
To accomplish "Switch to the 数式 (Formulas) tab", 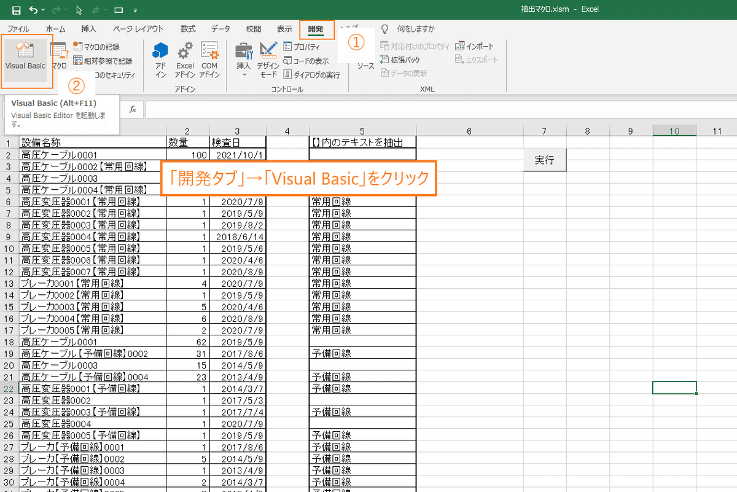I will pos(188,29).
